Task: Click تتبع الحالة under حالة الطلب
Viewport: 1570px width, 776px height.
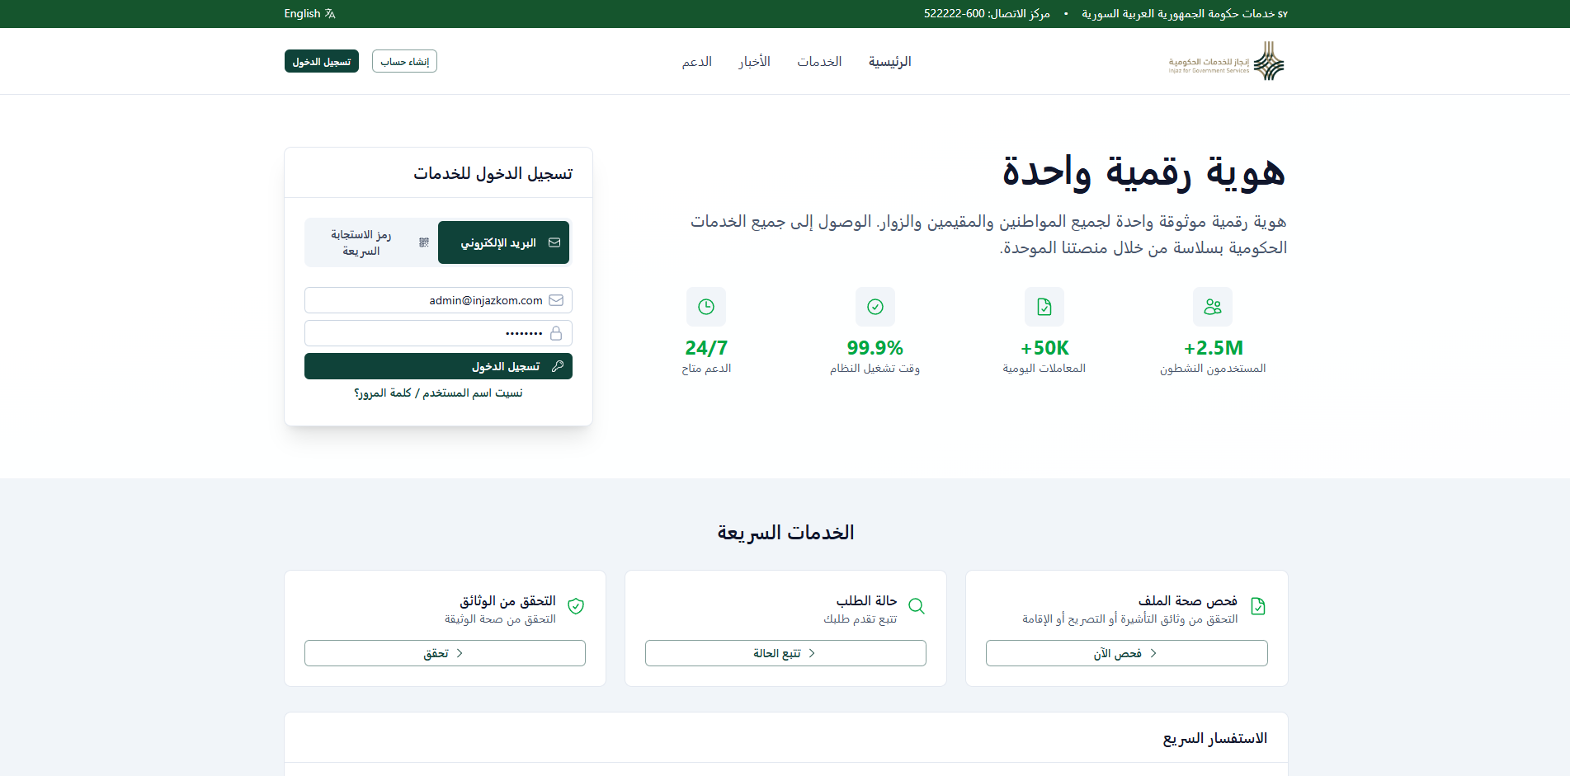Action: 785,652
